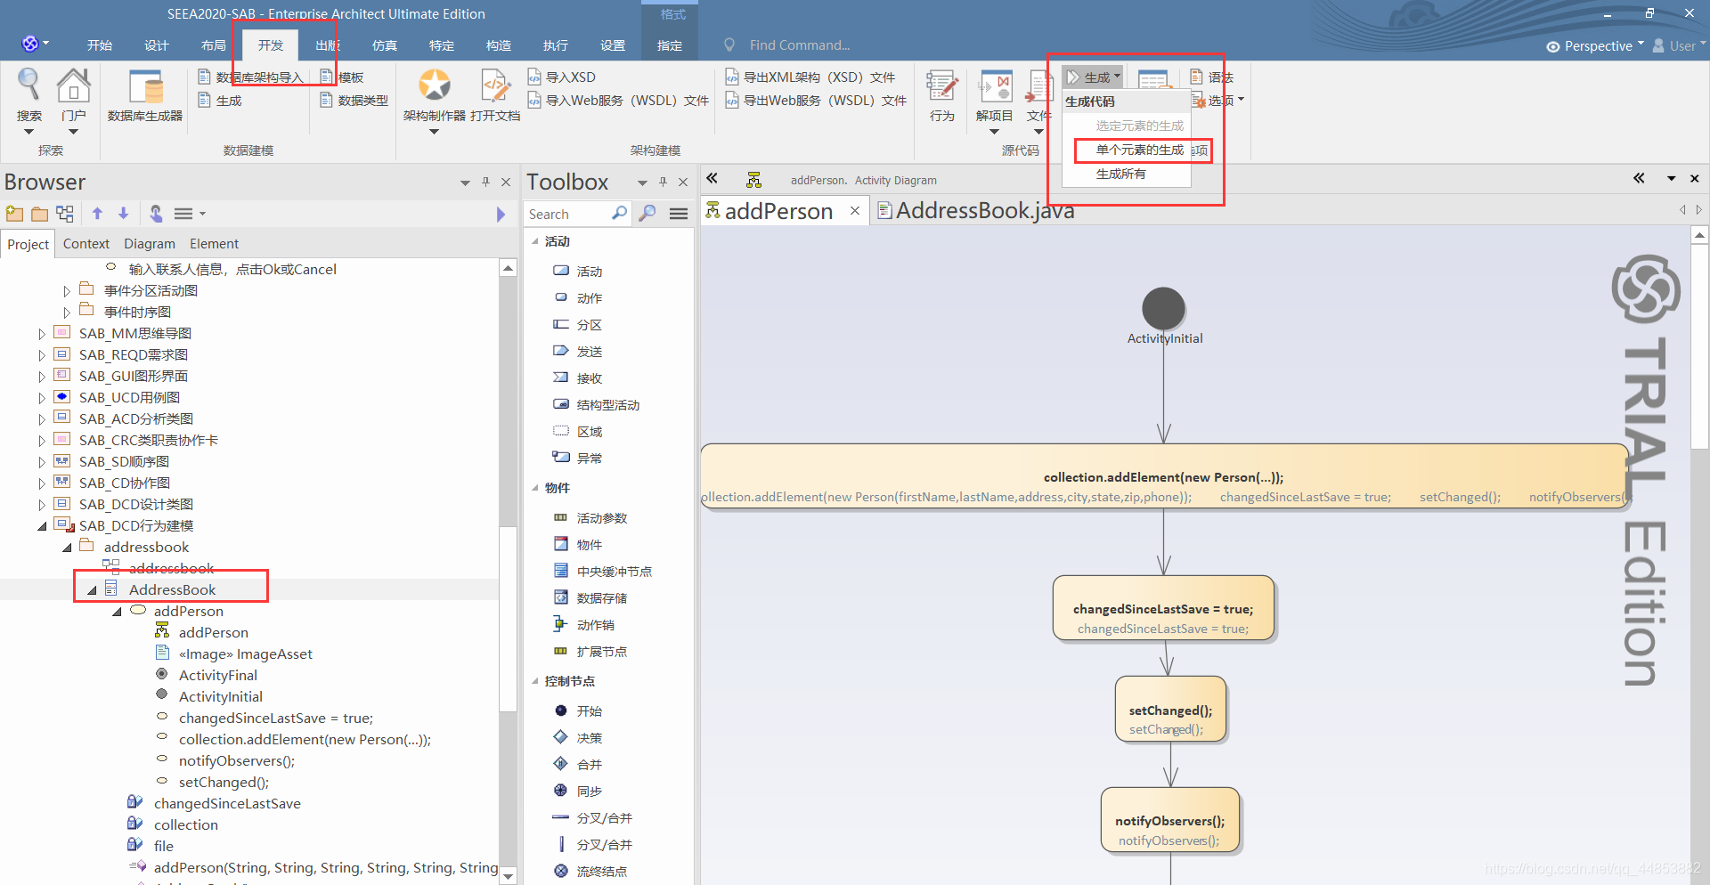Click the Schema Composer star icon

tap(435, 85)
